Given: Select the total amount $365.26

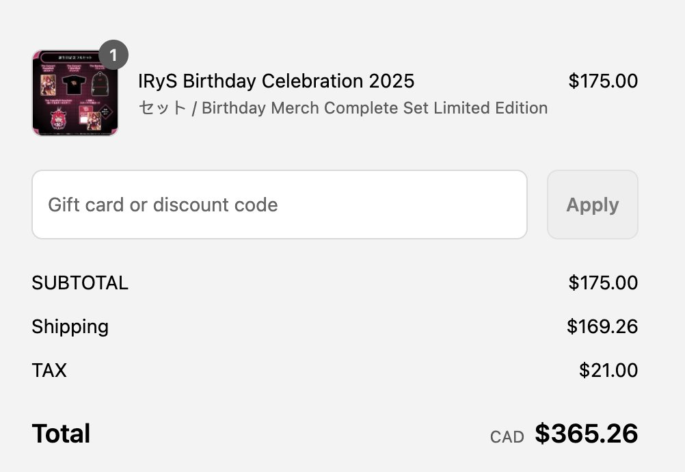Looking at the screenshot, I should coord(586,434).
